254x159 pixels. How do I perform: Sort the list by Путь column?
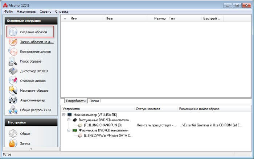click(126, 18)
